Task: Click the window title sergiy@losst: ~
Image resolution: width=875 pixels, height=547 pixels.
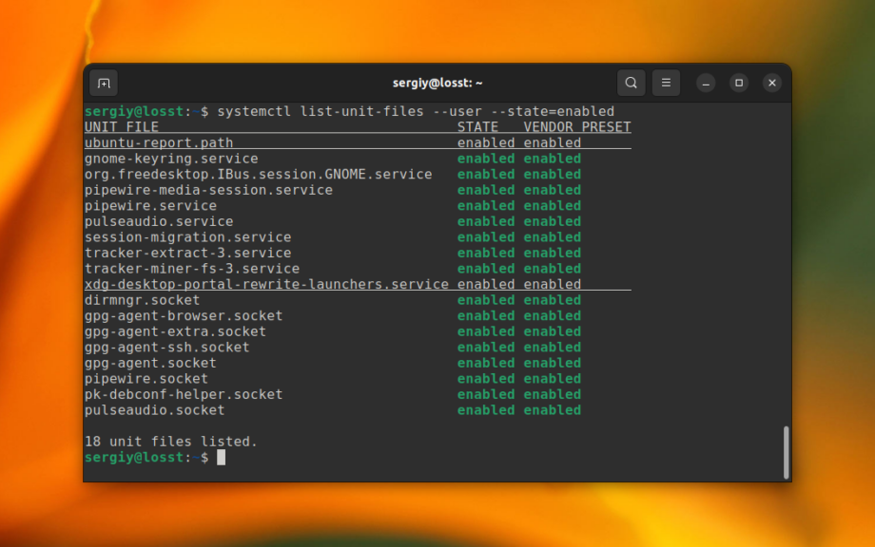Action: (x=437, y=83)
